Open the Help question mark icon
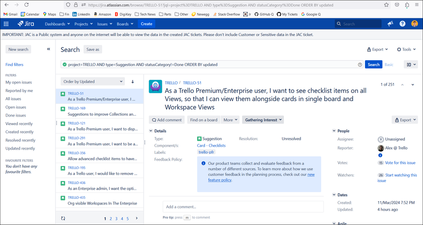 pos(403,24)
